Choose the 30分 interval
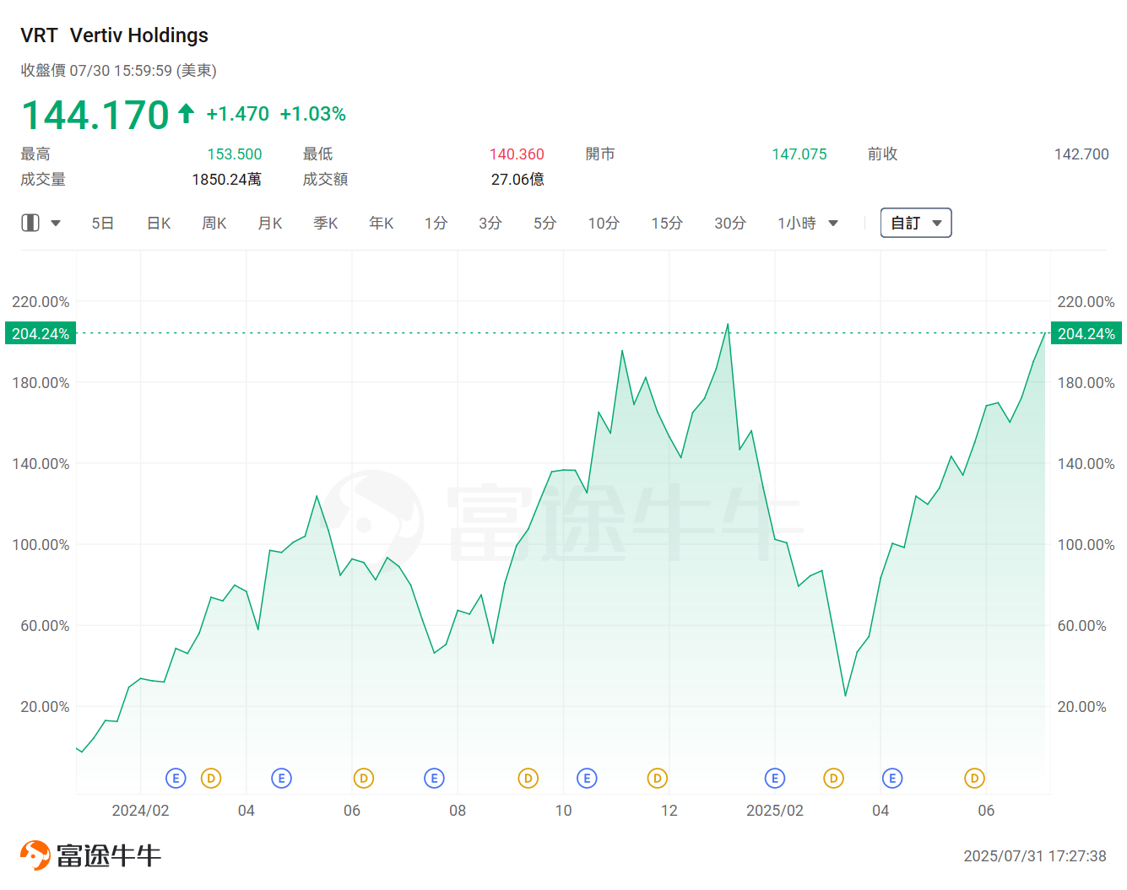This screenshot has height=890, width=1127. (x=729, y=224)
